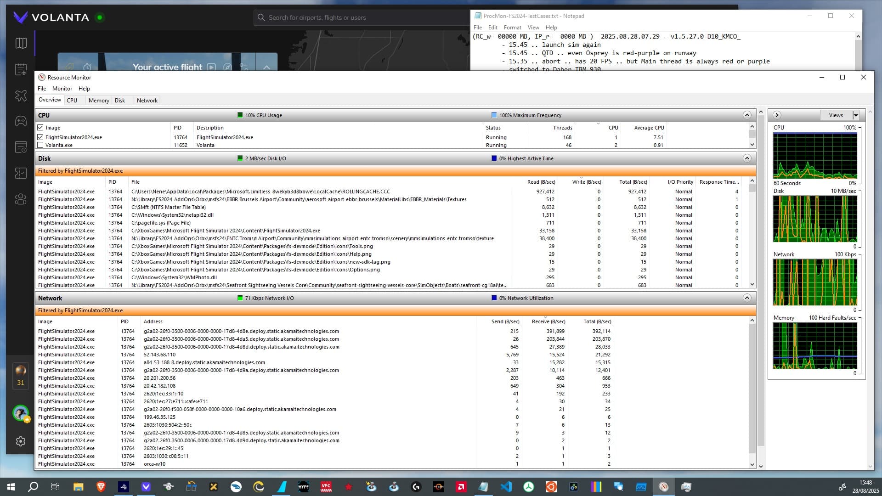Toggle the Image header checkbox in CPU section
Viewport: 882px width, 496px height.
tap(40, 128)
